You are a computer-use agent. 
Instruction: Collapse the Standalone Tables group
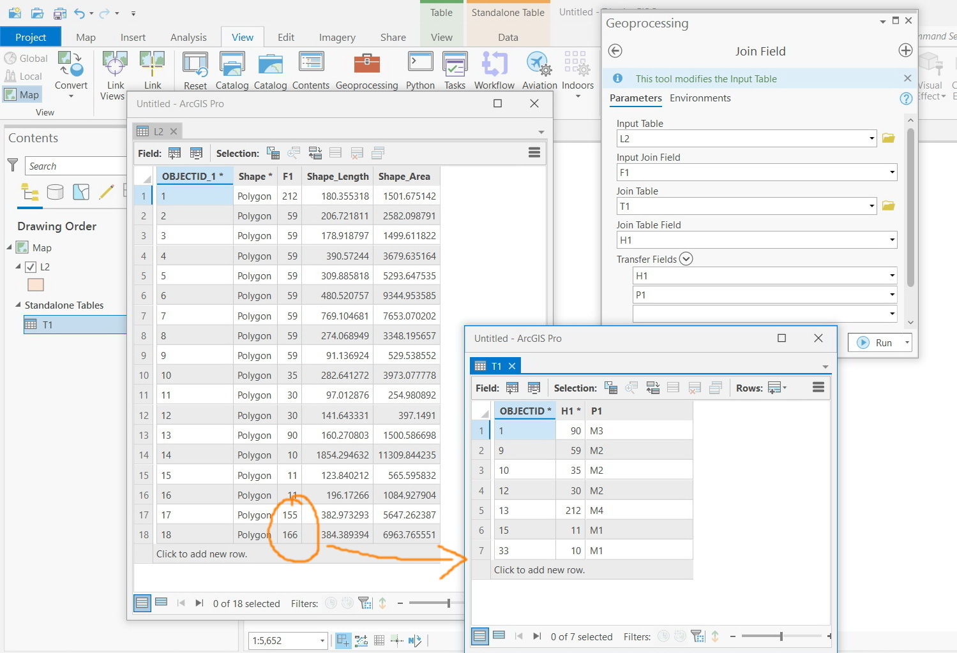point(18,305)
